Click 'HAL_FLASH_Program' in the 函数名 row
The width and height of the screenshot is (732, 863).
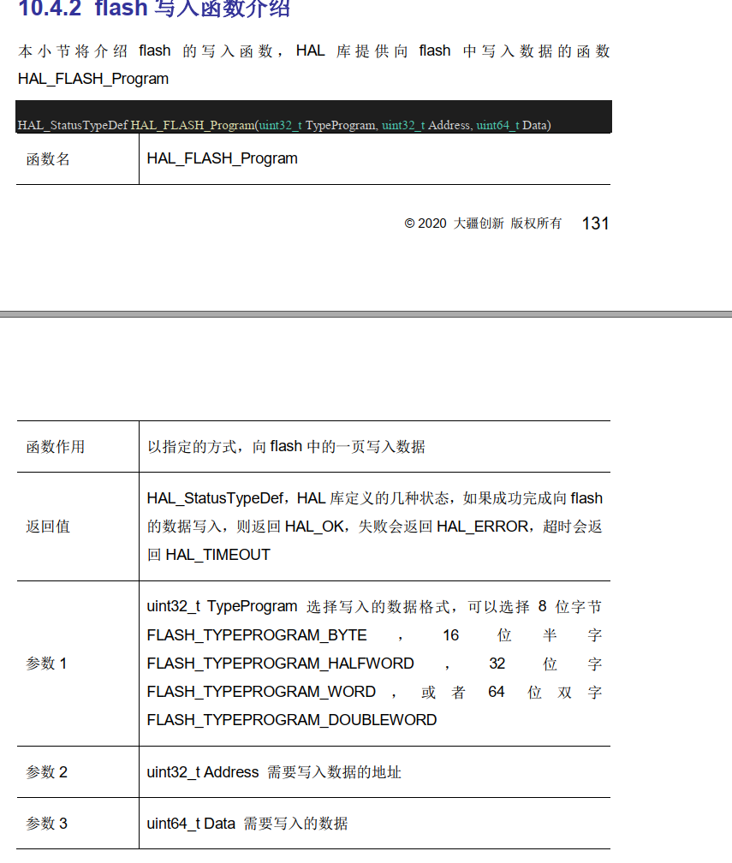coord(222,158)
